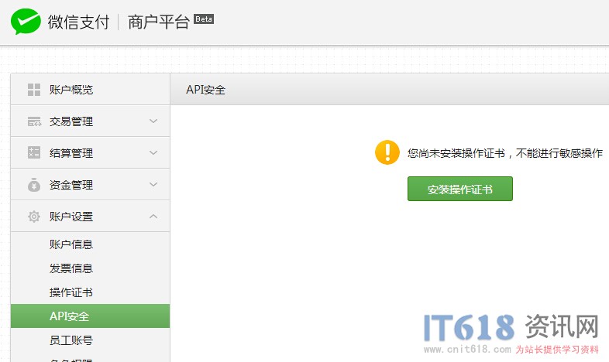The image size is (609, 362).
Task: Expand 交易管理 chevron
Action: tap(153, 121)
